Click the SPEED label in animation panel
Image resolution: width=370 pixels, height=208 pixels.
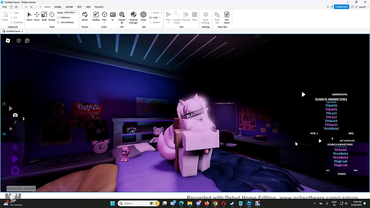342,174
